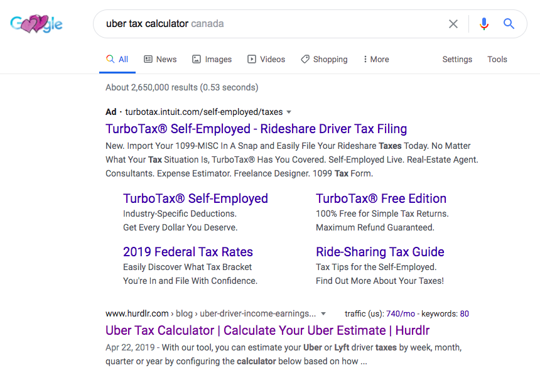The width and height of the screenshot is (540, 380).
Task: Open the TurboTax Self-Employed sitelink
Action: pyautogui.click(x=195, y=198)
